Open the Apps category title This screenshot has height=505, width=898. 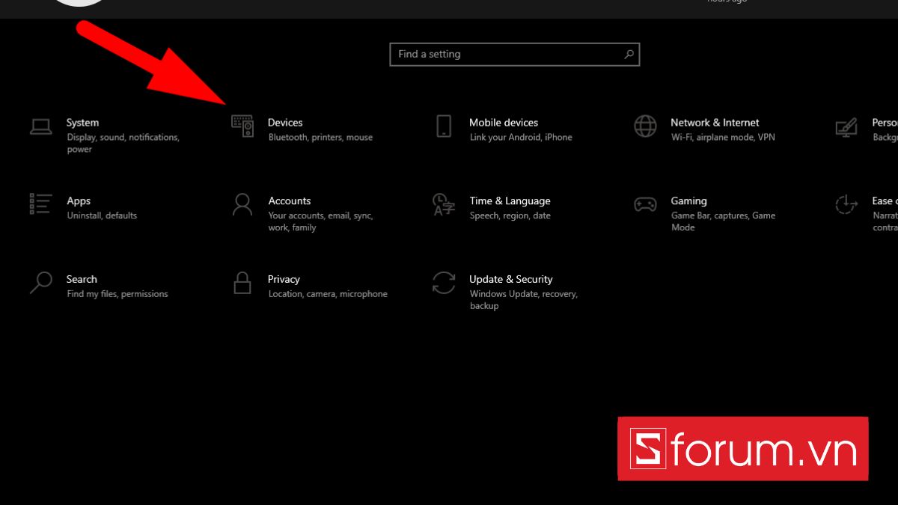[79, 201]
